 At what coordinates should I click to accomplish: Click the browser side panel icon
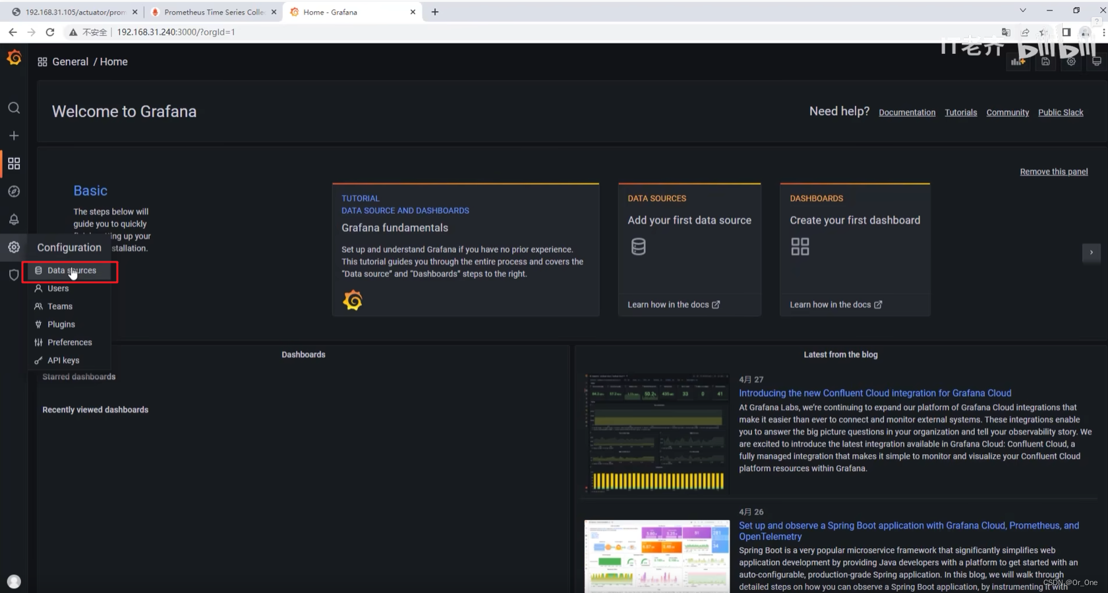[x=1066, y=32]
